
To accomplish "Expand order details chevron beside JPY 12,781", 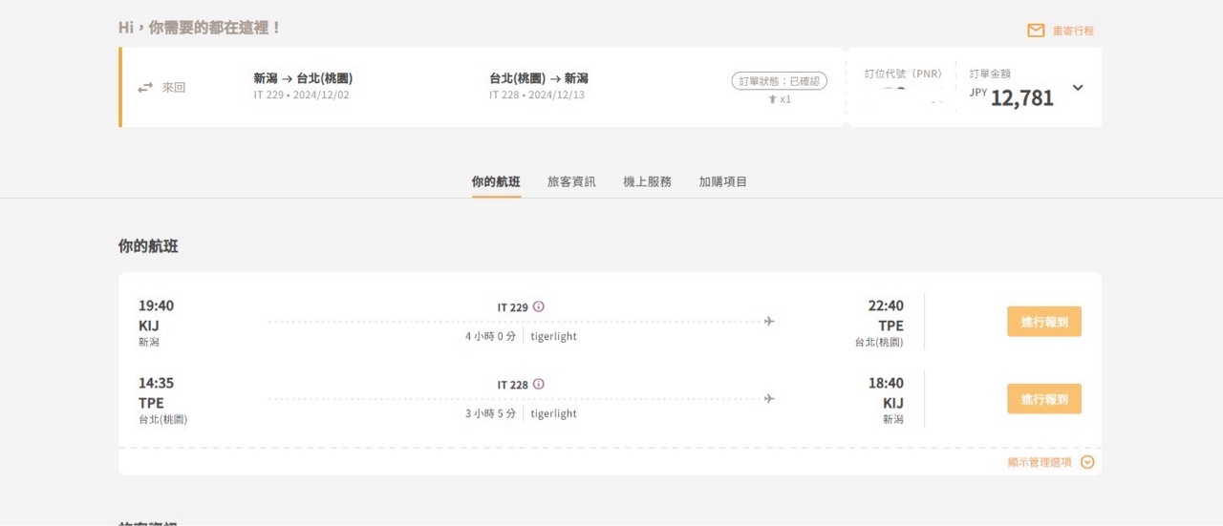I will point(1078,88).
